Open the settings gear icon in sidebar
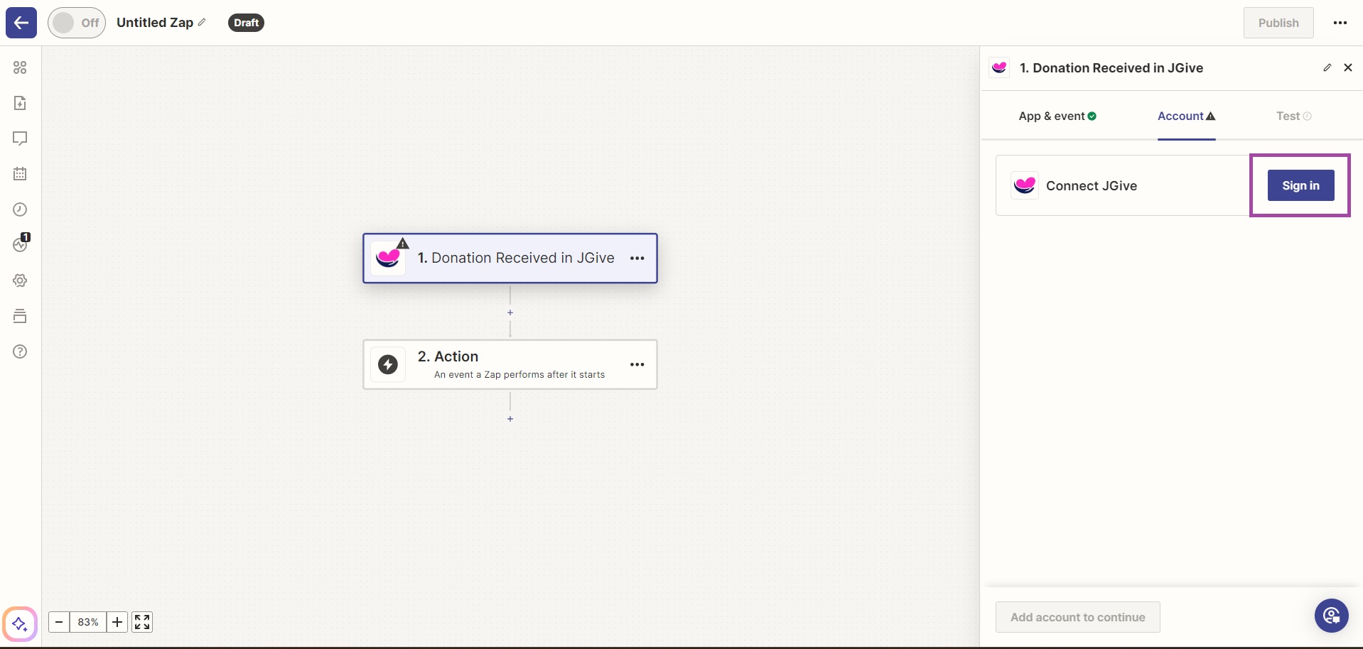 coord(20,280)
